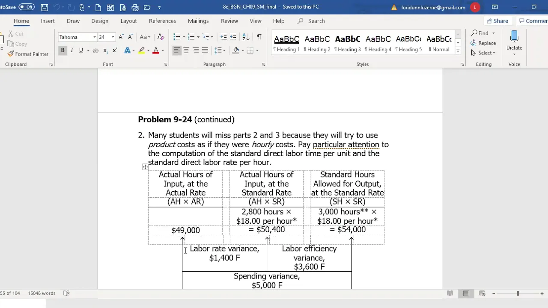The image size is (548, 308).
Task: Click the Replace button
Action: point(483,43)
